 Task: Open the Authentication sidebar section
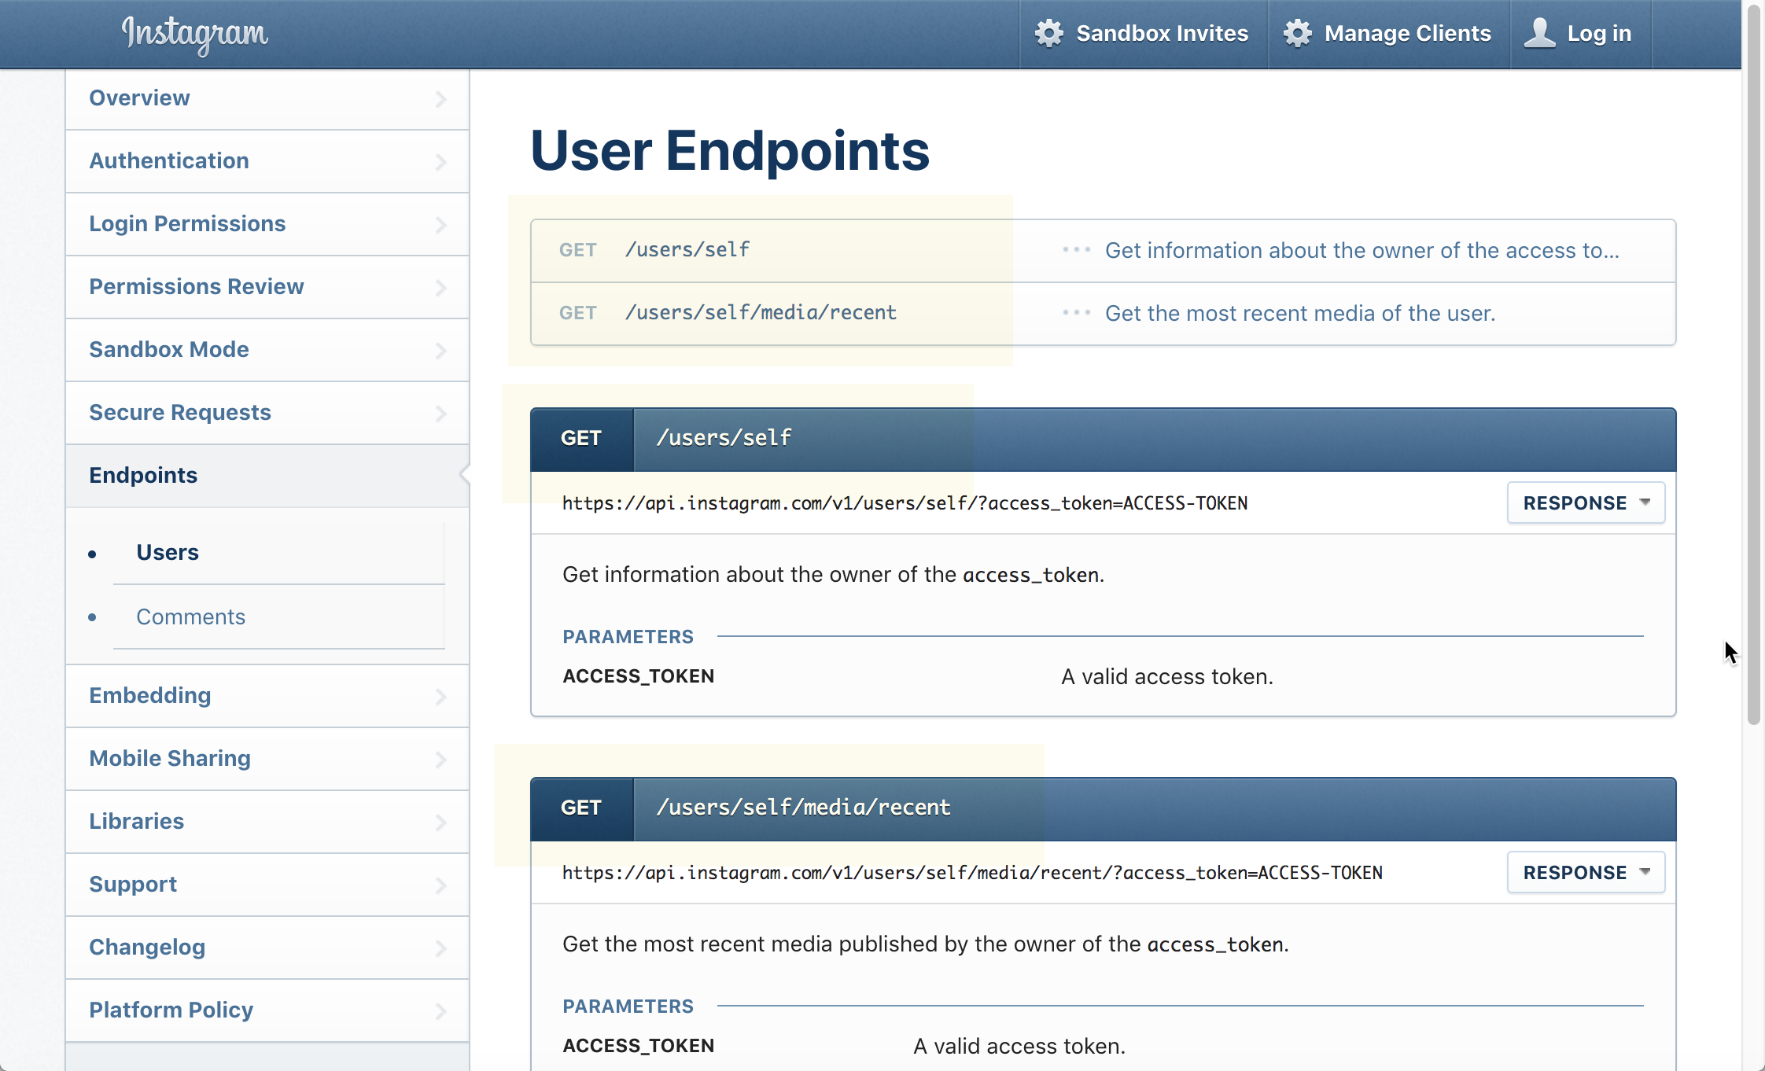(267, 161)
